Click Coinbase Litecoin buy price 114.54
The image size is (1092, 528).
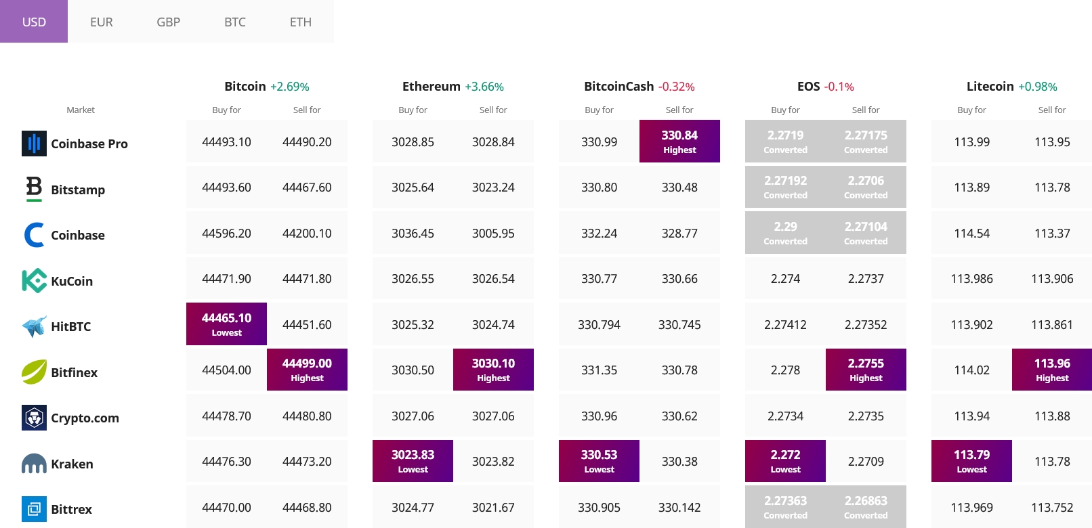pyautogui.click(x=971, y=233)
